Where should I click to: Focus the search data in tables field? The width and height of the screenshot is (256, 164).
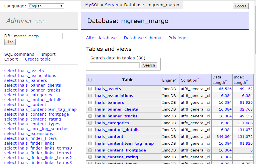point(115,65)
